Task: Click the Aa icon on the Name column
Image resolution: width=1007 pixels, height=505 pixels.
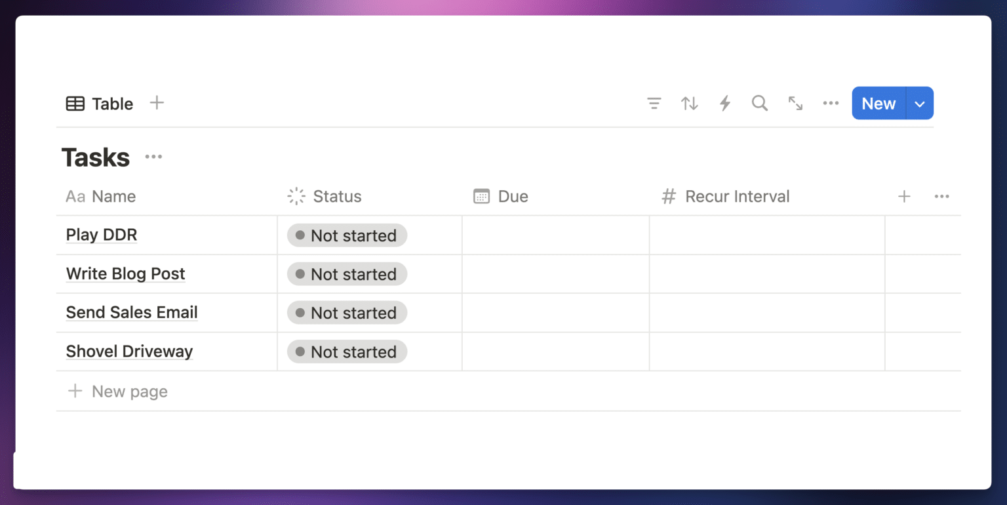Action: pos(74,196)
